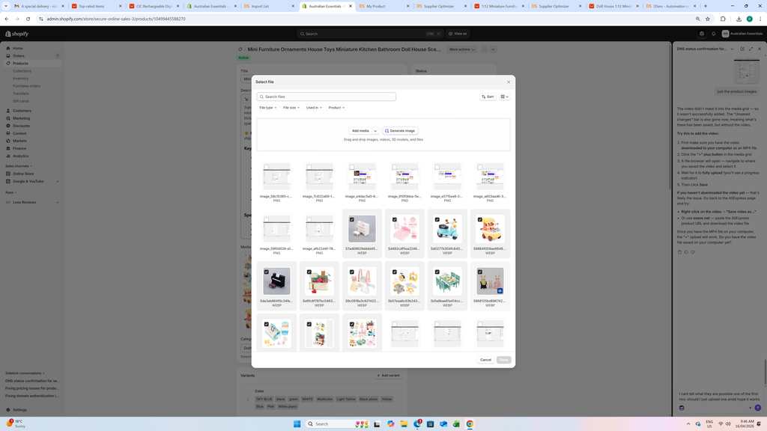Open Content in the sidebar

click(19, 133)
